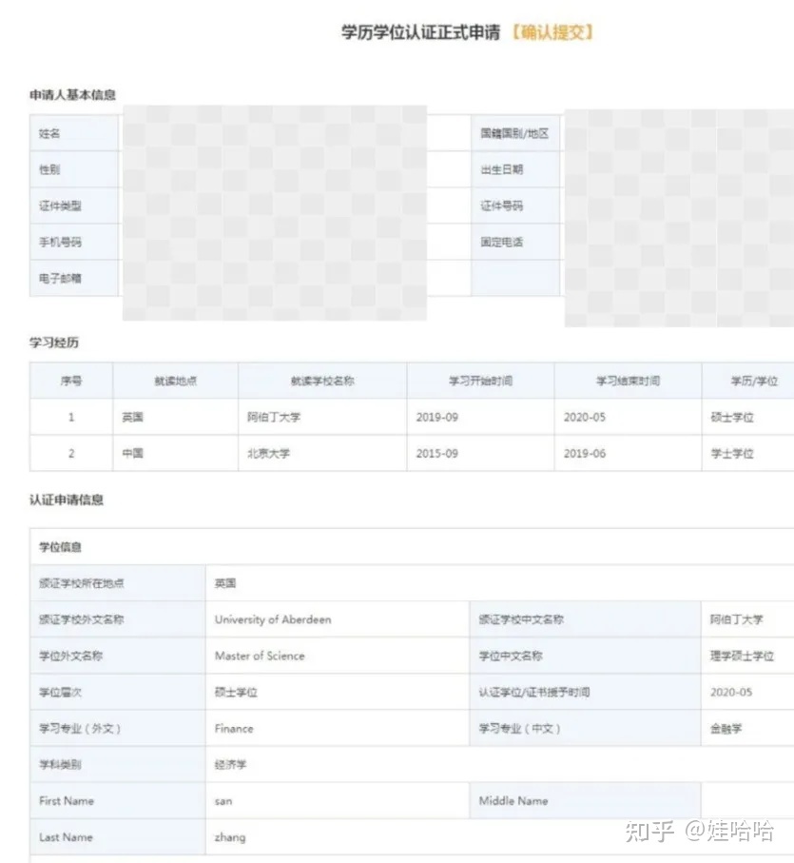Click the 出生日期 label cell
The width and height of the screenshot is (794, 863).
(515, 169)
